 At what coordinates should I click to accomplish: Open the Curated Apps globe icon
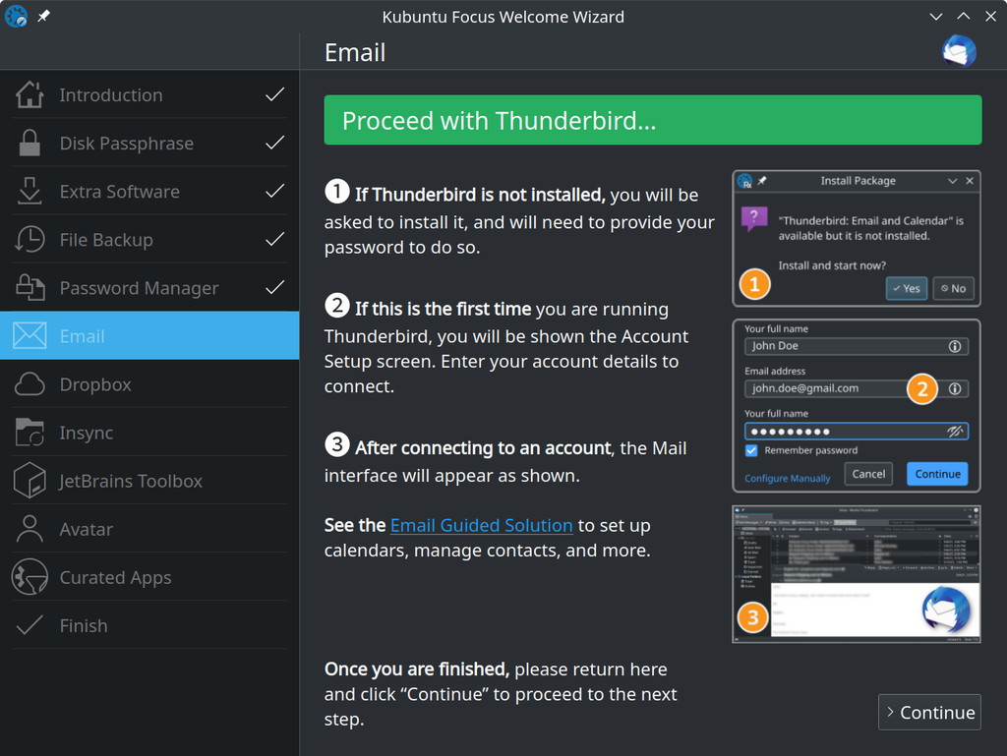[30, 577]
